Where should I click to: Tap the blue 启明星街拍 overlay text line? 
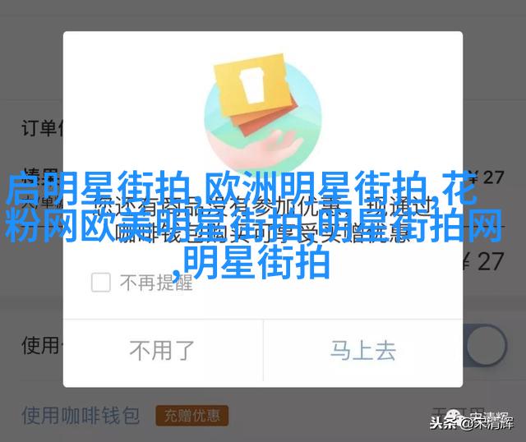[242, 188]
